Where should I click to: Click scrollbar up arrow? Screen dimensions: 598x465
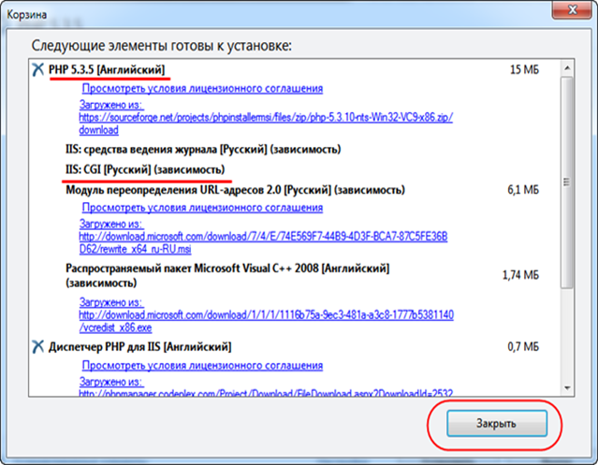tap(567, 68)
